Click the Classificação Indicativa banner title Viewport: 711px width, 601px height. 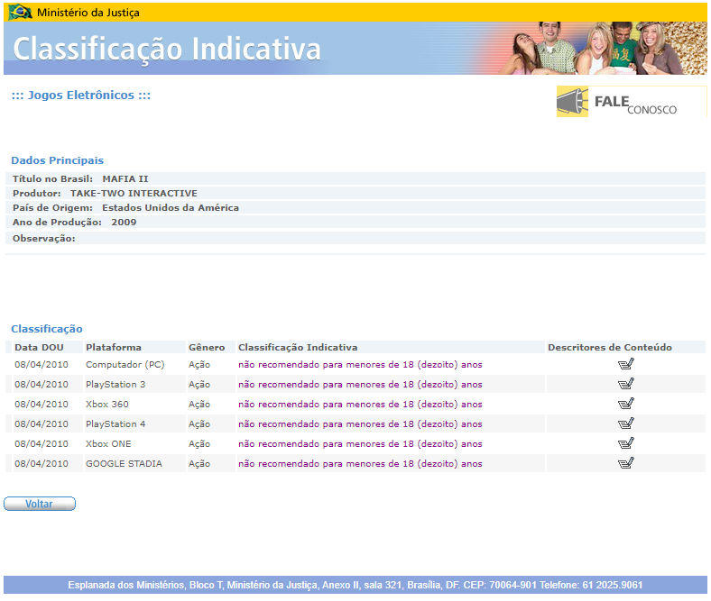(167, 49)
